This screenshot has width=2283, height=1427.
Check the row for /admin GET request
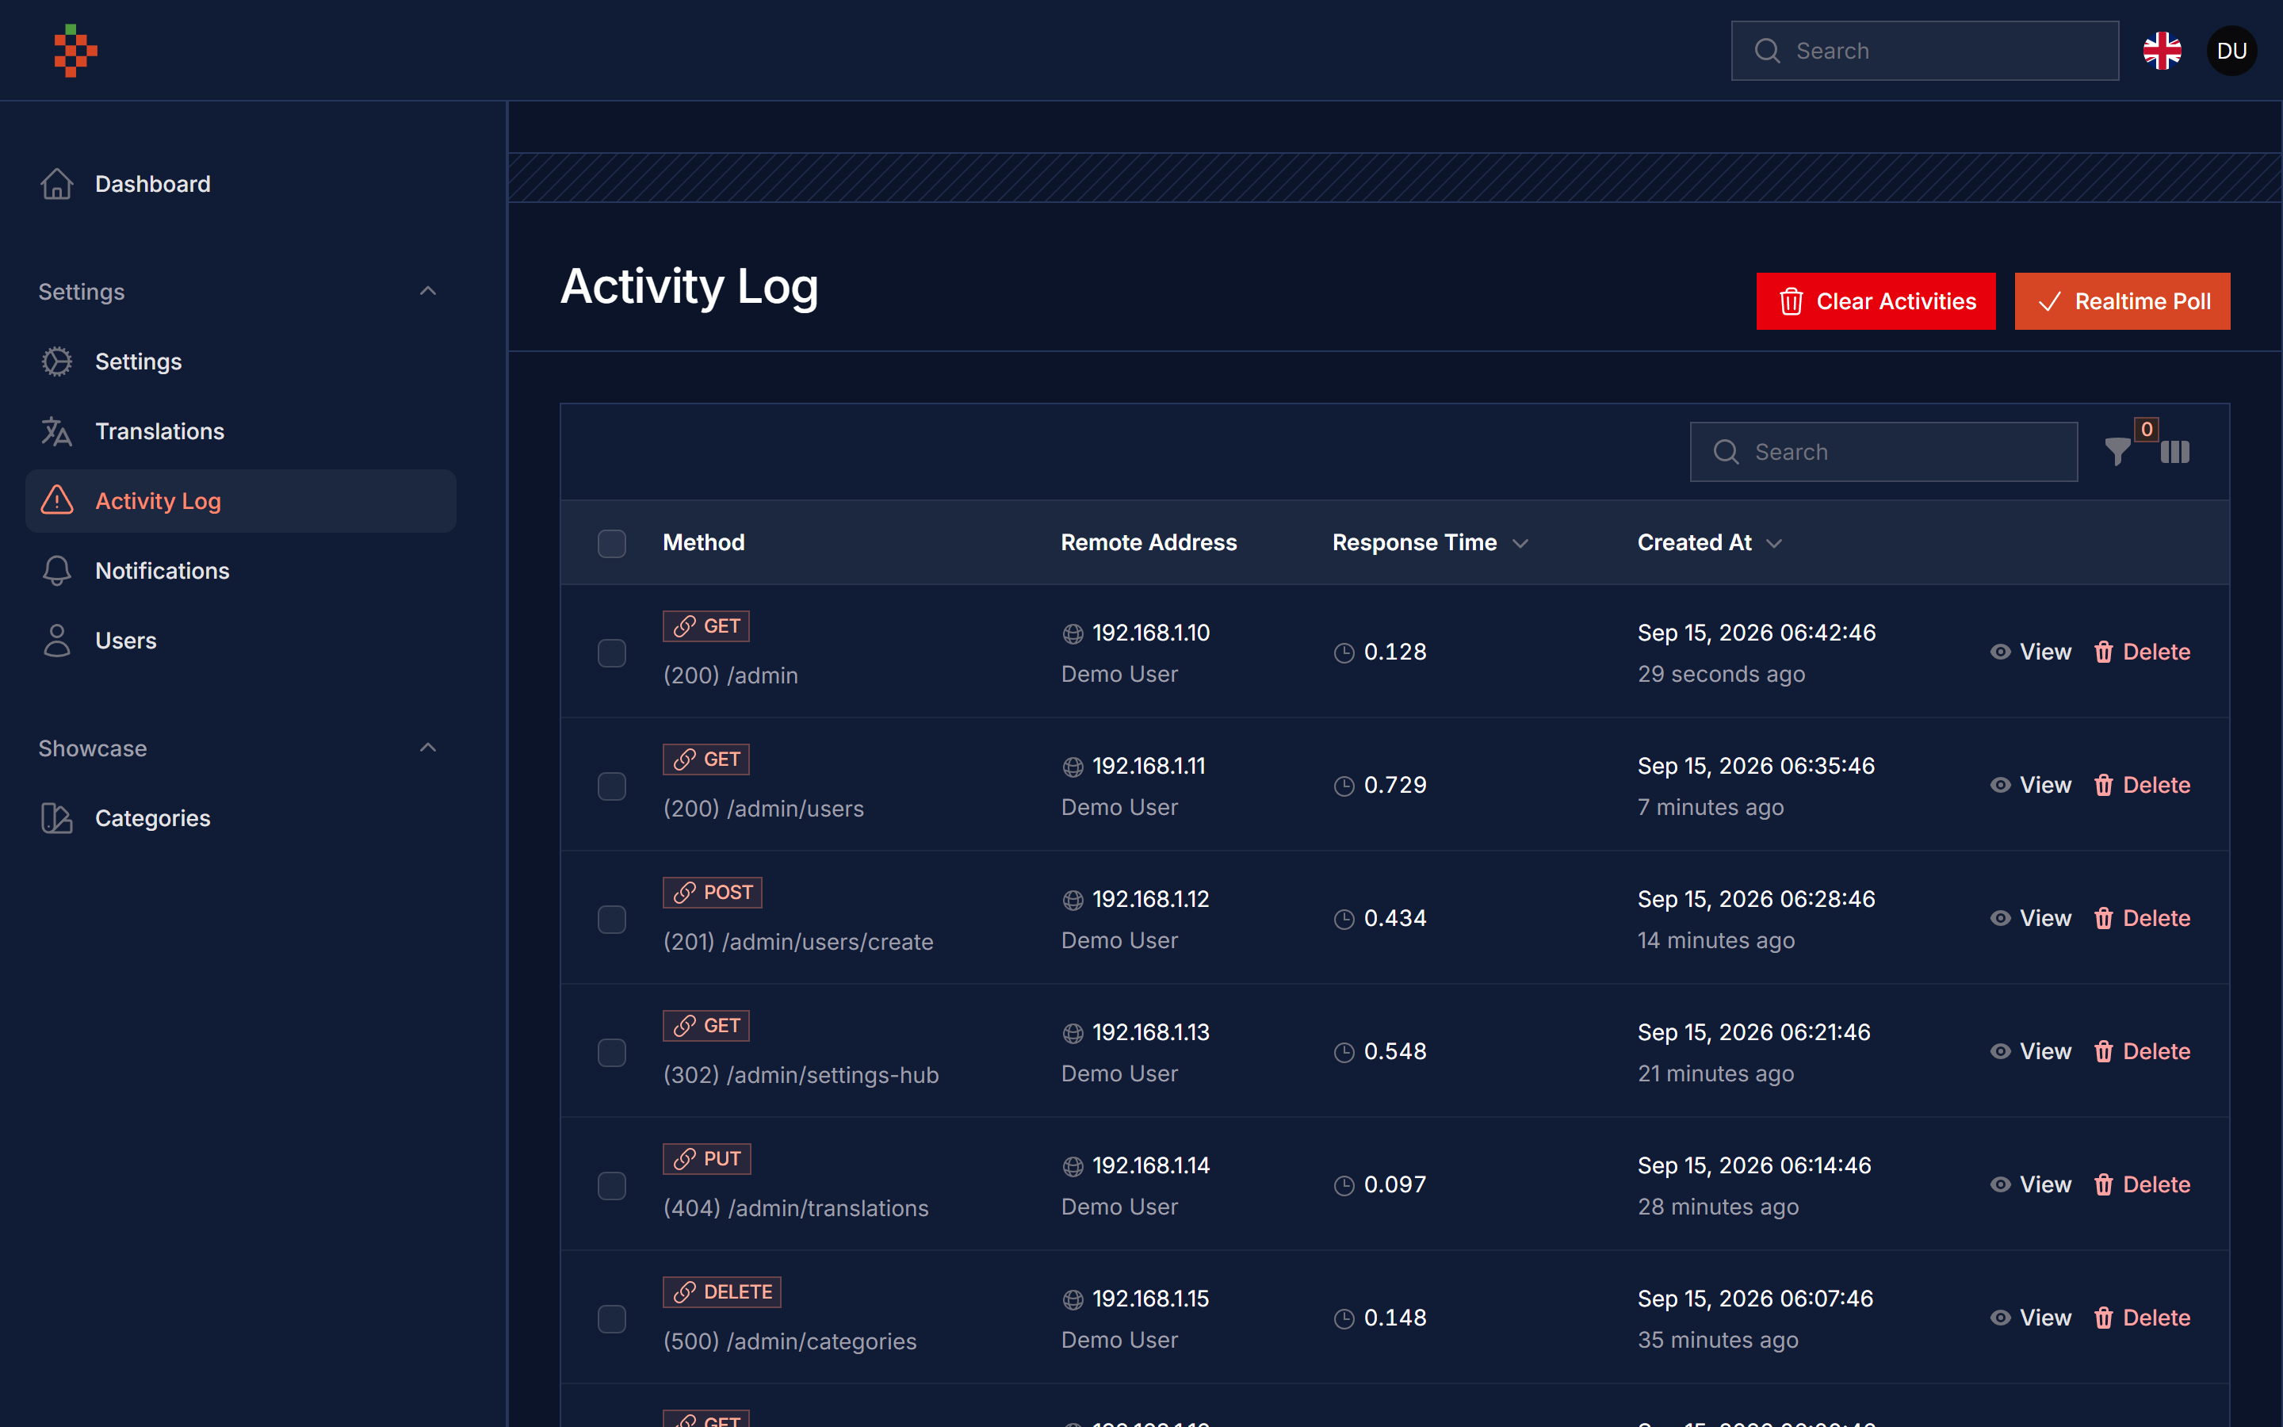point(611,653)
